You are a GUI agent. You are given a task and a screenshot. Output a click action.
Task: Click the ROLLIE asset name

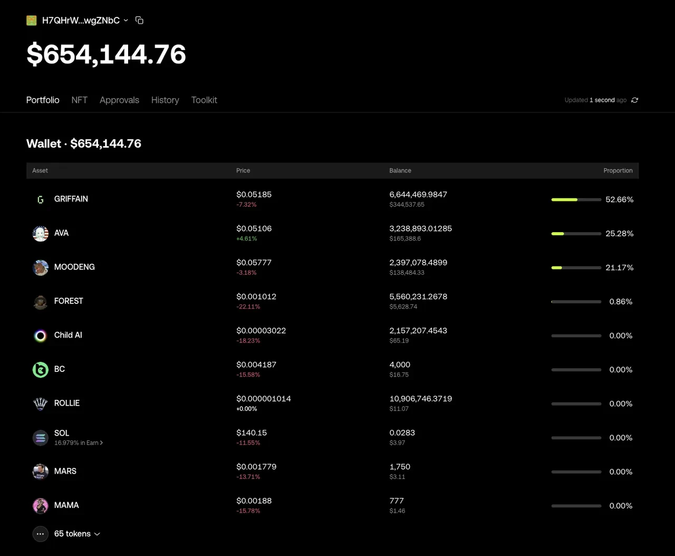click(67, 403)
